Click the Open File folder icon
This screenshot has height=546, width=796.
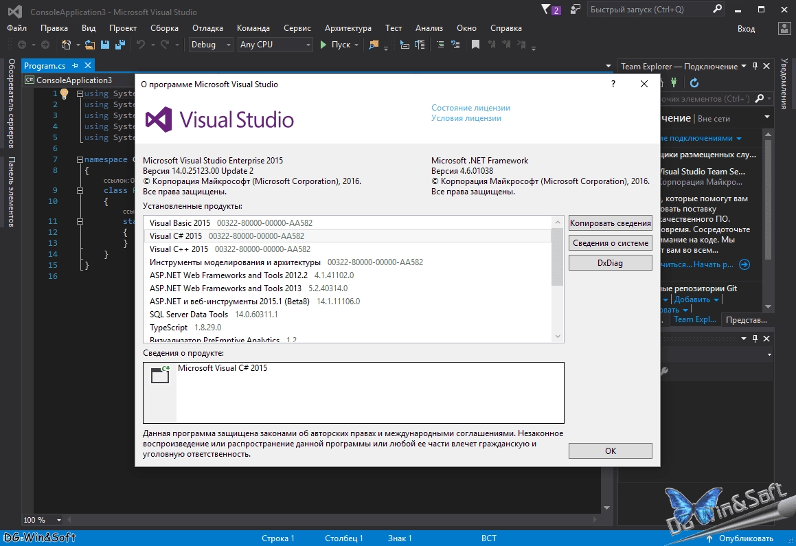pos(90,45)
